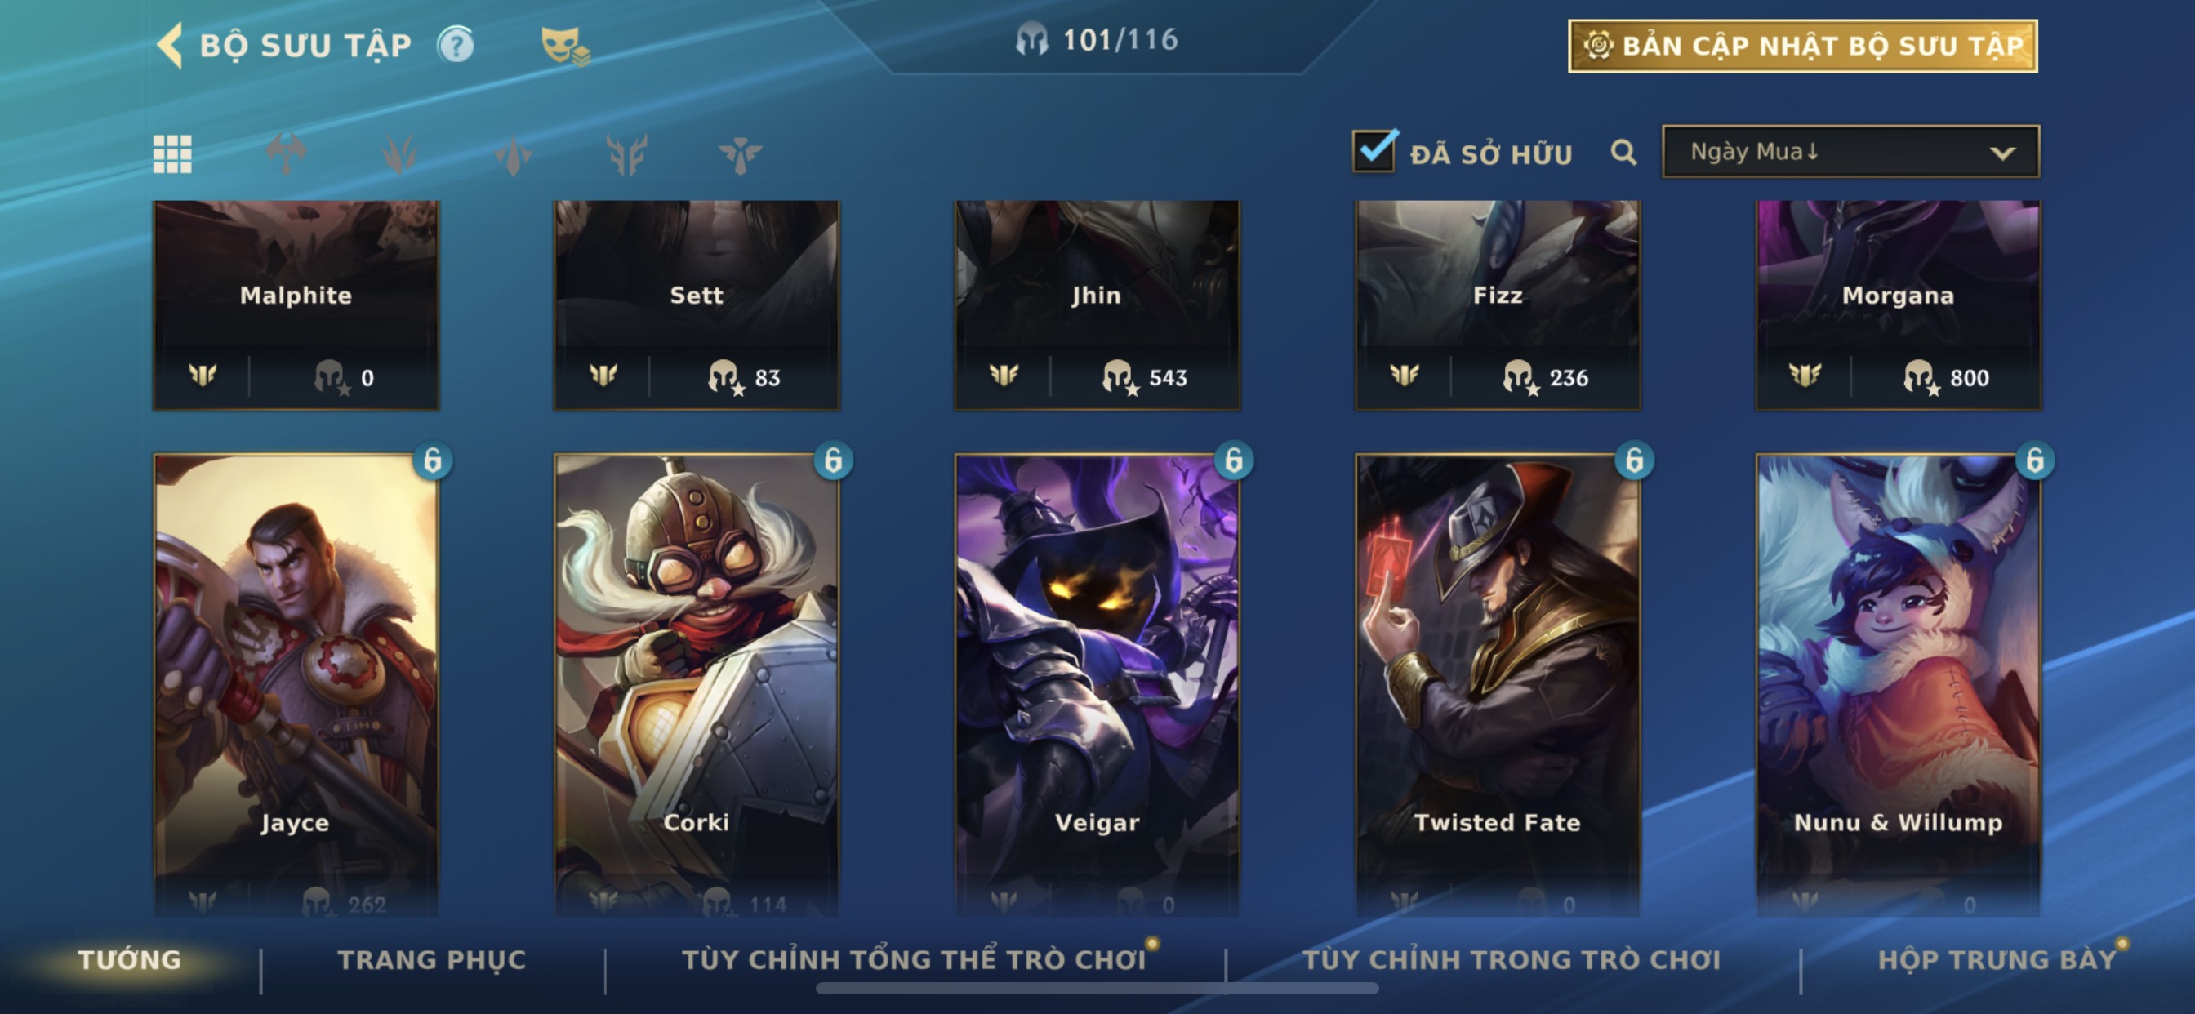The height and width of the screenshot is (1014, 2195).
Task: Go back using the arrow beside BỘ SƯU TẬP
Action: point(171,45)
